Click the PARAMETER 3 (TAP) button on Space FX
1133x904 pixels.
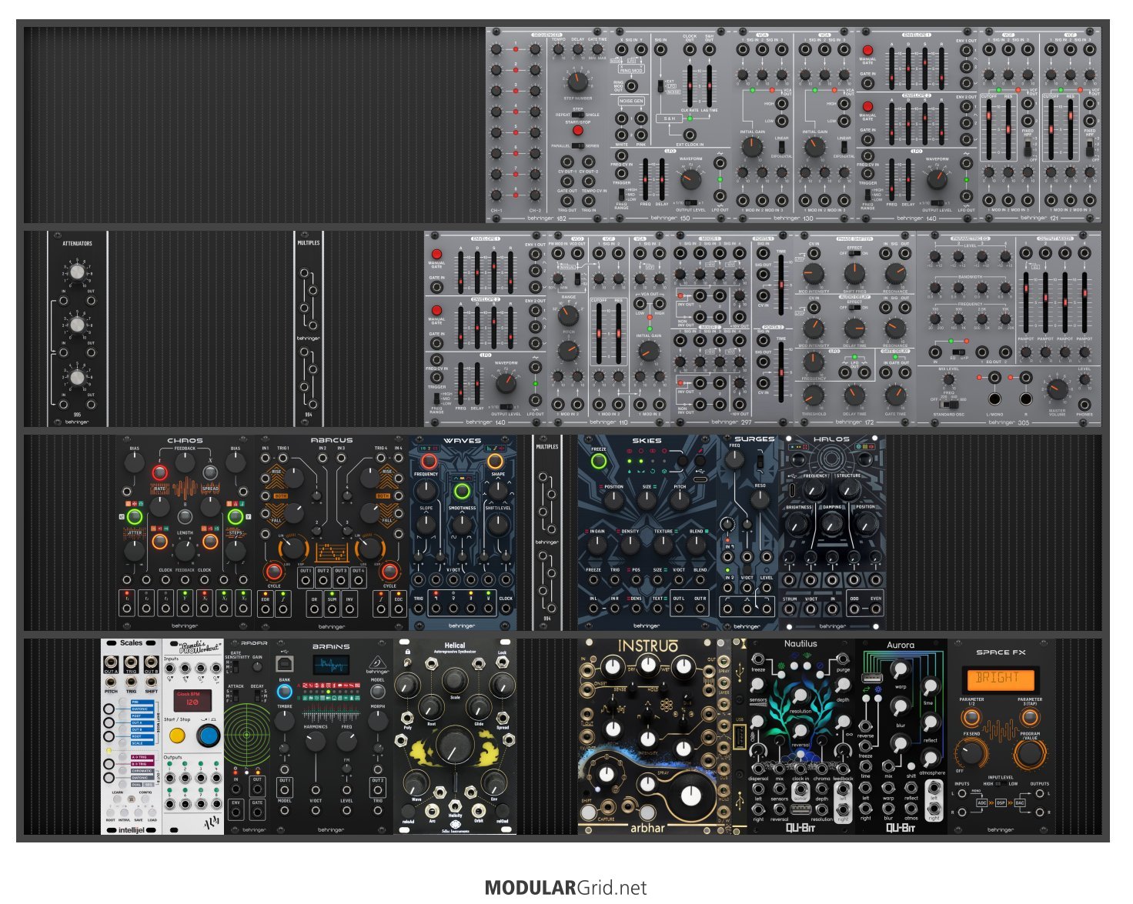pos(1030,717)
